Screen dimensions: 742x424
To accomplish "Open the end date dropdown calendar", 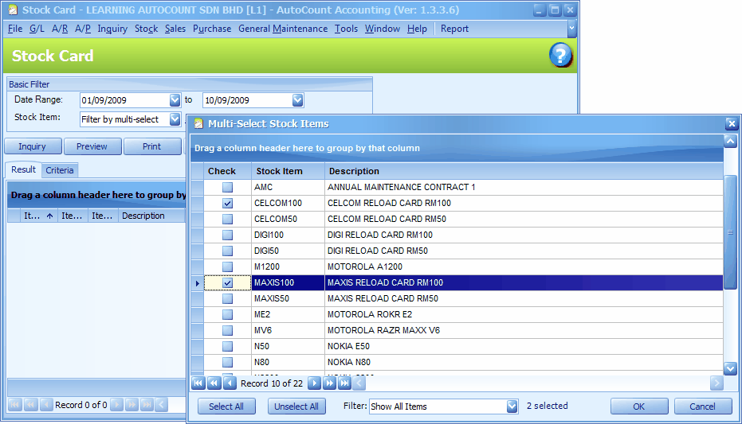I will click(x=297, y=100).
